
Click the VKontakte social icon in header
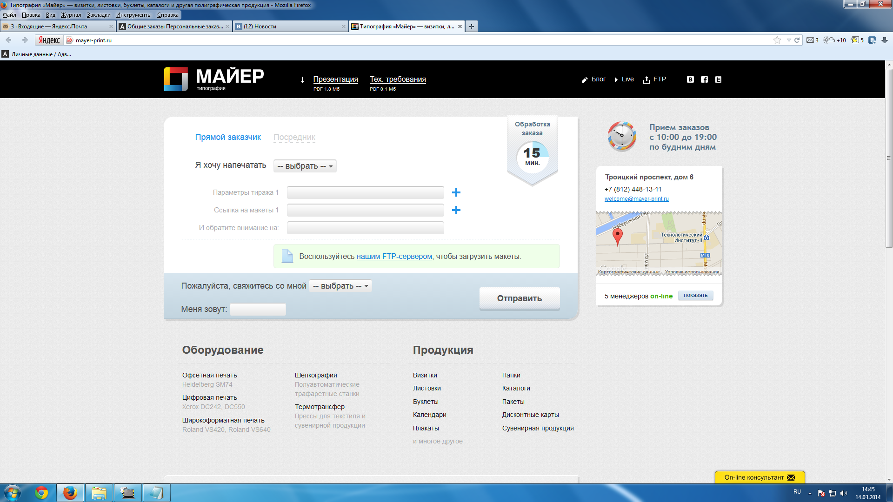click(690, 79)
